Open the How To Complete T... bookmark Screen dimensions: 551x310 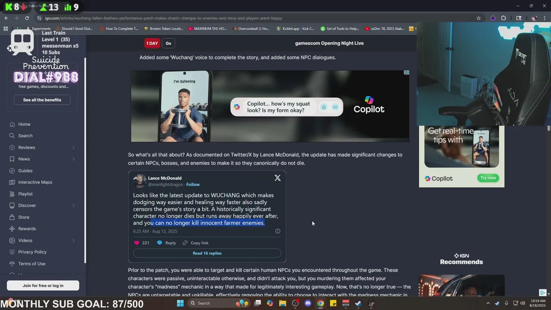119,29
